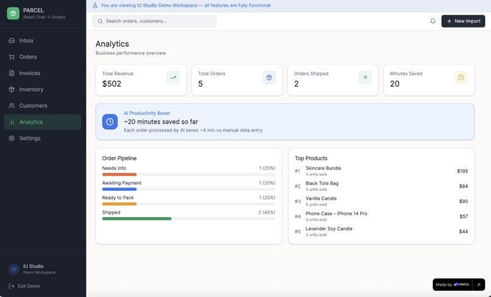The height and width of the screenshot is (297, 491).
Task: Click Phone Case – iPhone 14 Pro row
Action: coord(381,216)
